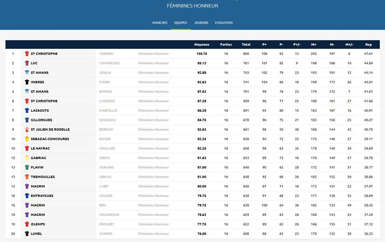This screenshot has height=242, width=385.
Task: Click the black jersey icon next to LUNEL
Action: (27, 234)
